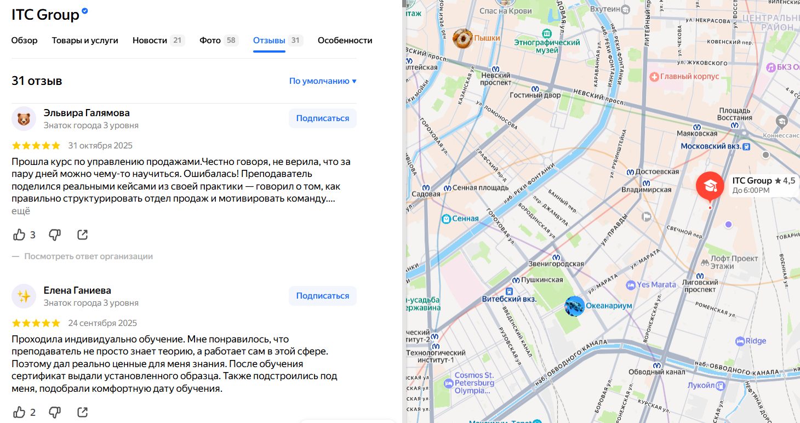Subscribe to Эльвира Галямова via Подписаться
Screen dimensions: 800x423
pyautogui.click(x=322, y=118)
